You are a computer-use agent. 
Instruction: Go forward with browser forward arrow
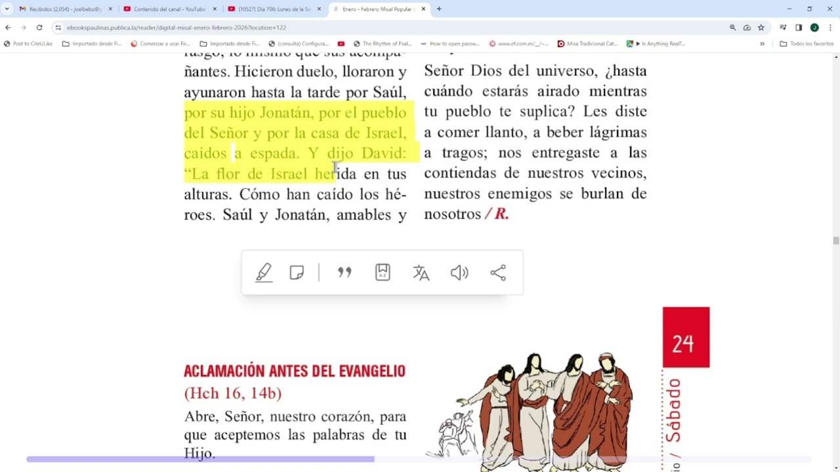click(x=24, y=28)
